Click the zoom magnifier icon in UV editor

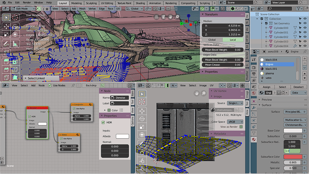click(204, 93)
